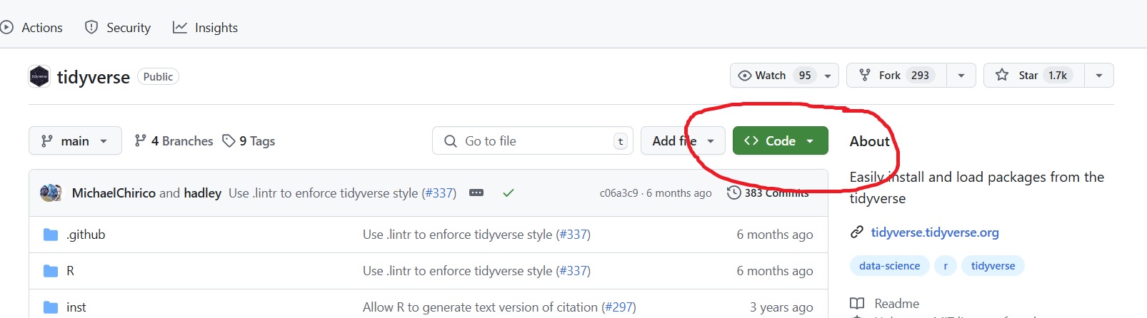
Task: Fork the tidyverse repository
Action: tap(896, 76)
